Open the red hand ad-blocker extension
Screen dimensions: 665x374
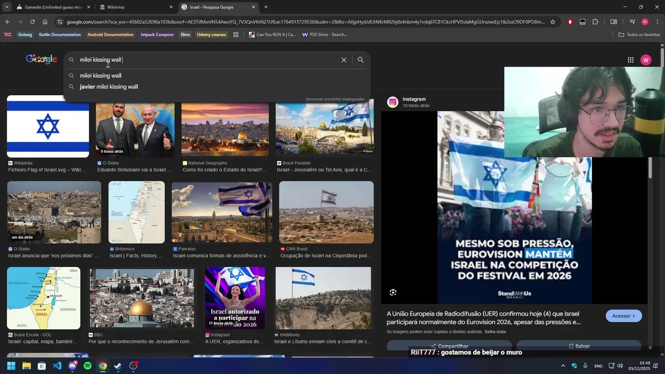[x=570, y=22]
